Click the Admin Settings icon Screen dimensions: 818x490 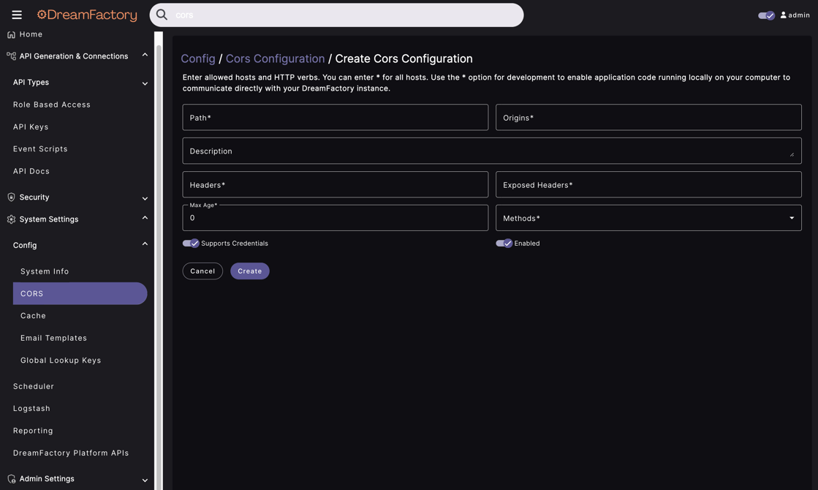tap(10, 478)
